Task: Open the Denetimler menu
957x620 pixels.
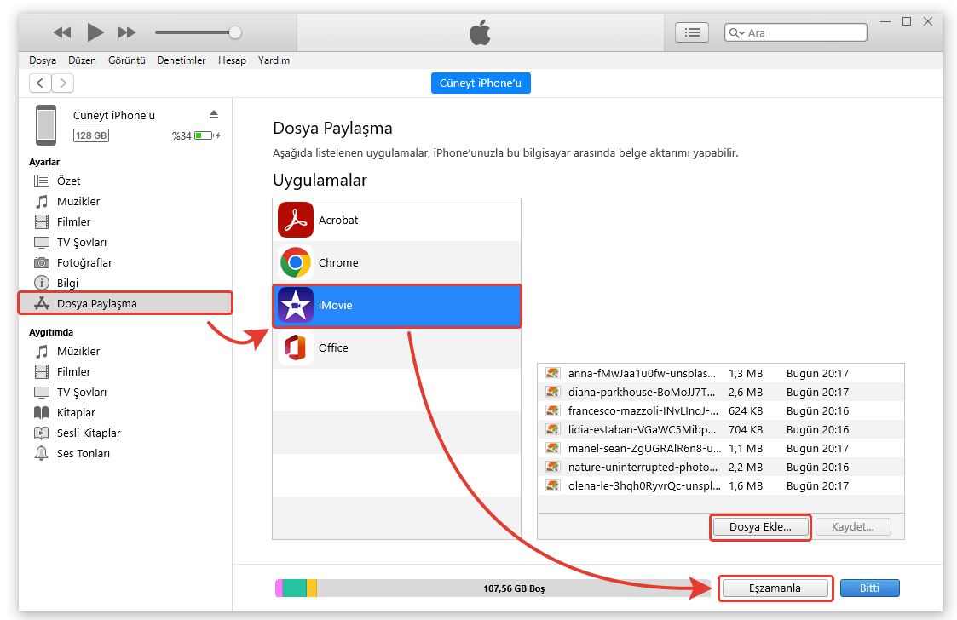Action: click(x=181, y=60)
